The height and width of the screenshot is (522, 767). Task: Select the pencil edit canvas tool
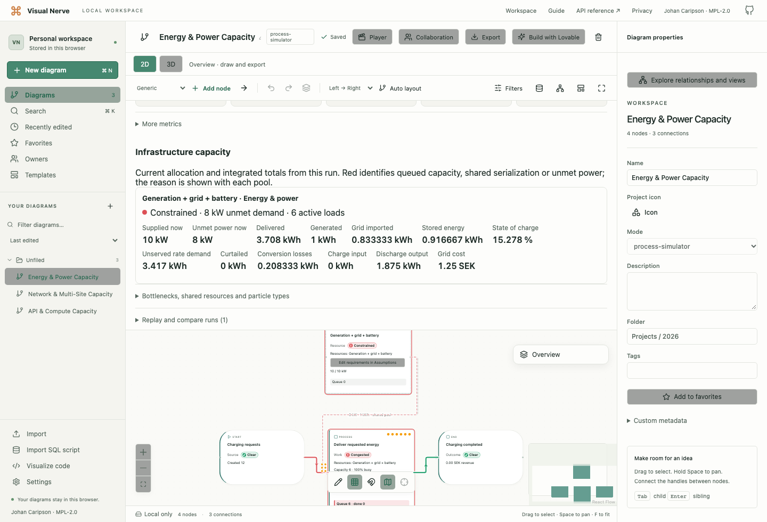pos(338,482)
